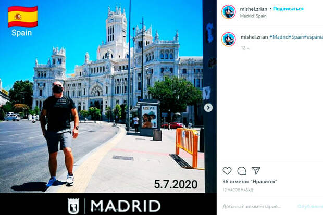Click the Madrid photo of the palace

(x=103, y=96)
